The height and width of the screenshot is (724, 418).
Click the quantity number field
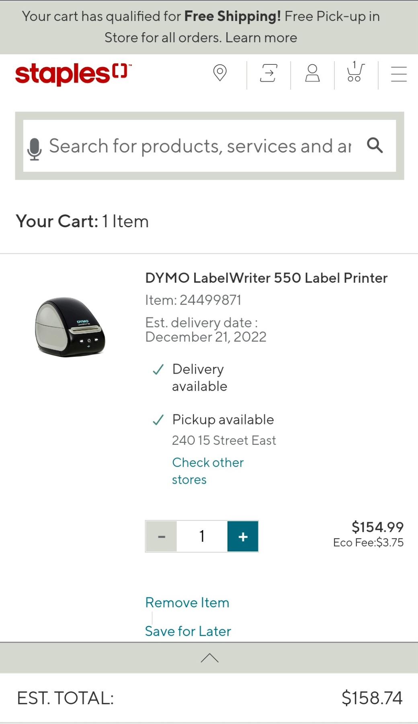pos(202,537)
